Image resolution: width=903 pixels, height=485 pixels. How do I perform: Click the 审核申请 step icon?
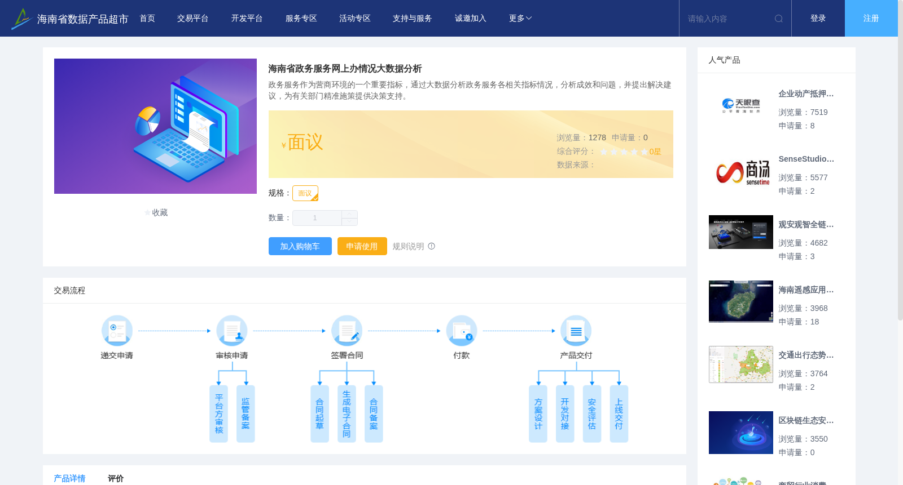pos(232,331)
